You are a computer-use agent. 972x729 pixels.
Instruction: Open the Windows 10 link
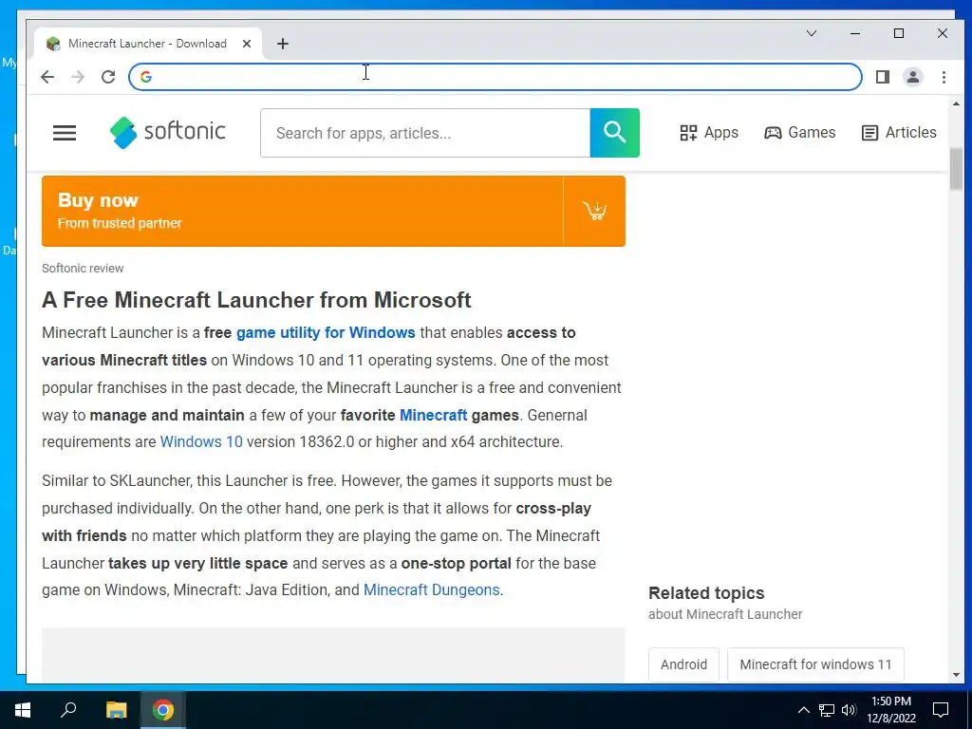click(x=201, y=442)
